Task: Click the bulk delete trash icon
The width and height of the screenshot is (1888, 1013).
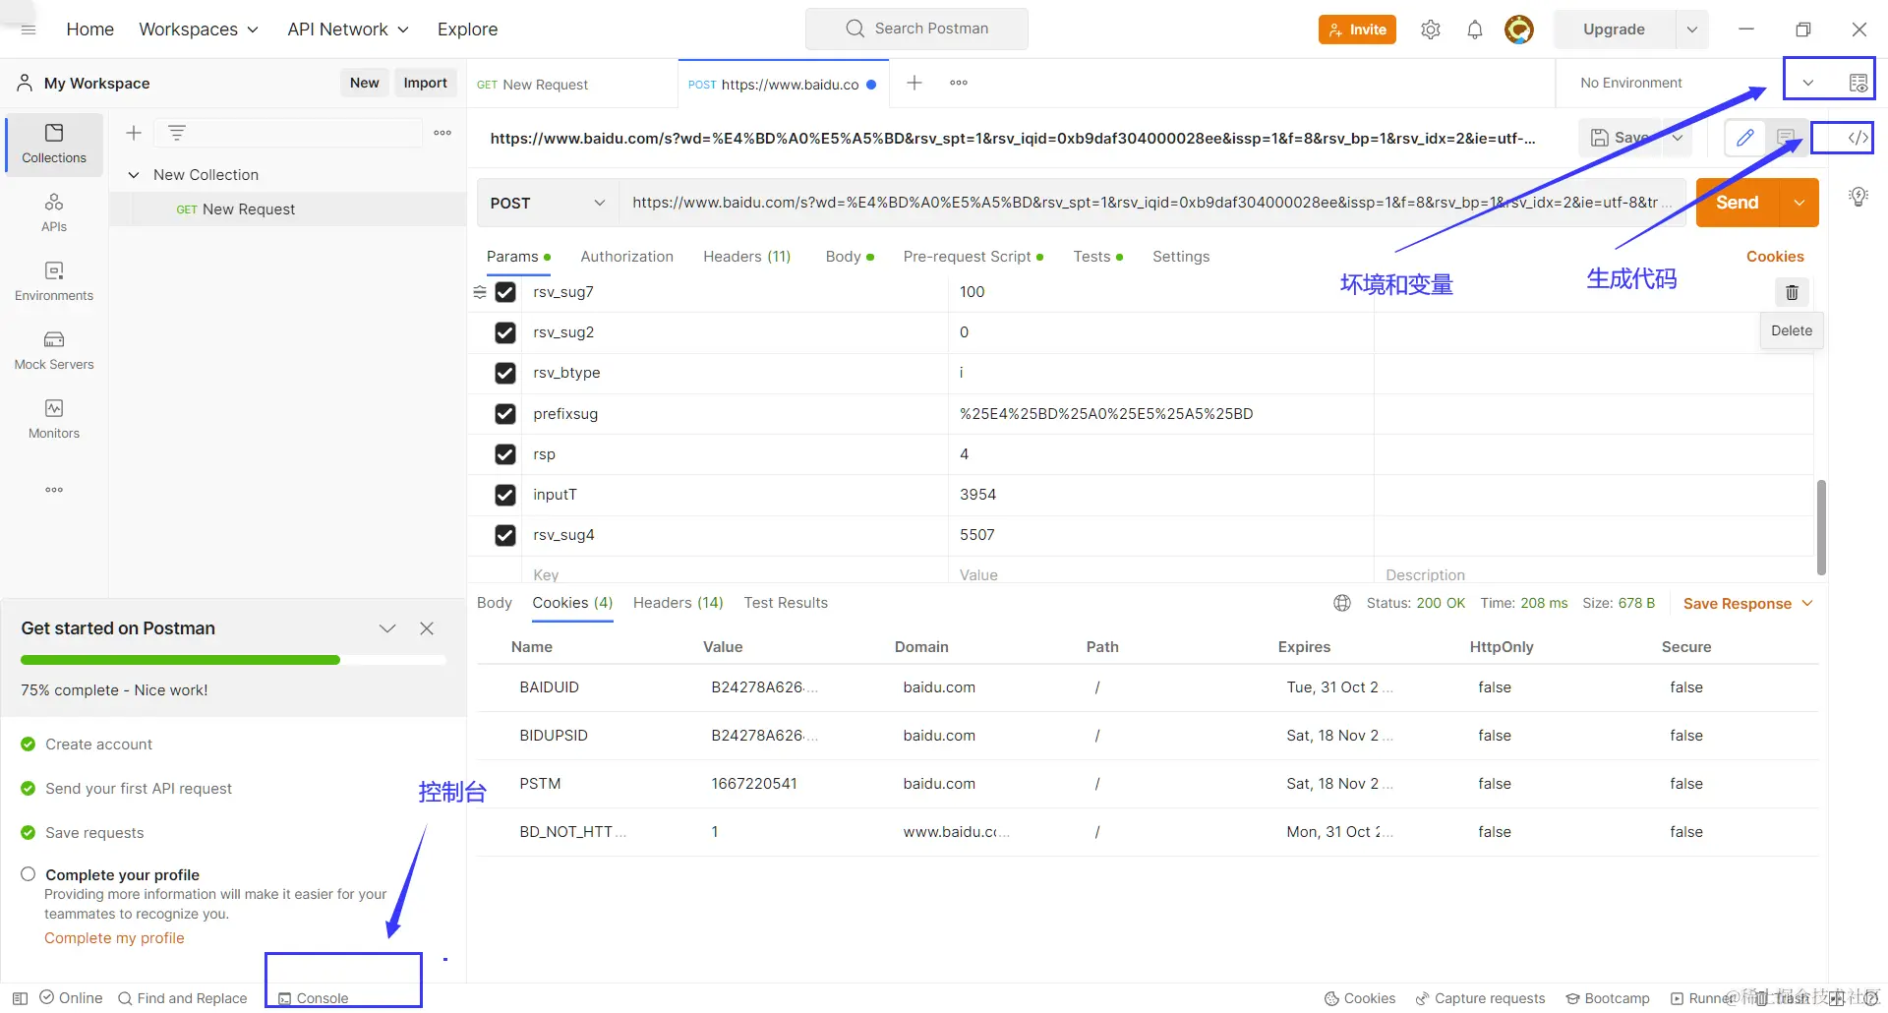Action: pos(1792,292)
